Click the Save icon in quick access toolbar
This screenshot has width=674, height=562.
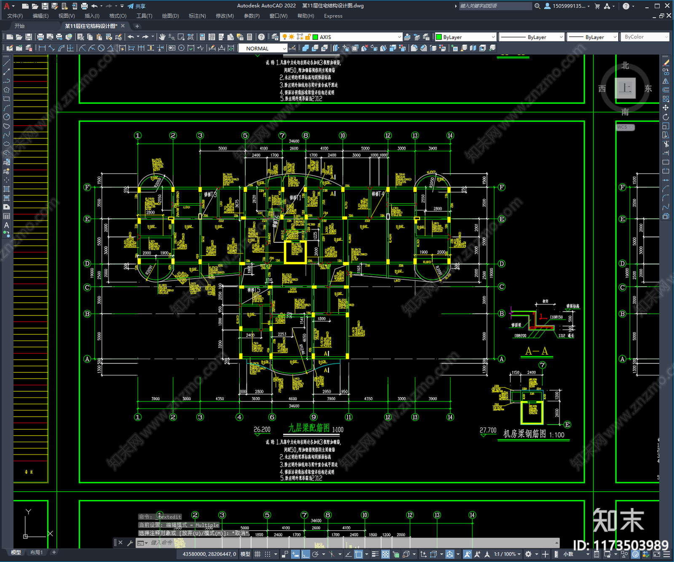tap(45, 6)
